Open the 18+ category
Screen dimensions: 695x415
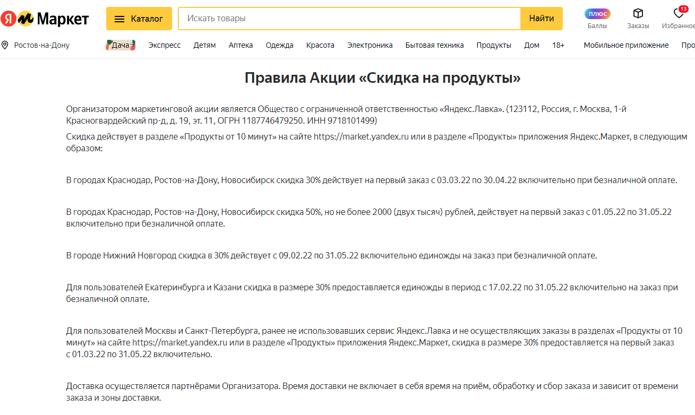559,45
